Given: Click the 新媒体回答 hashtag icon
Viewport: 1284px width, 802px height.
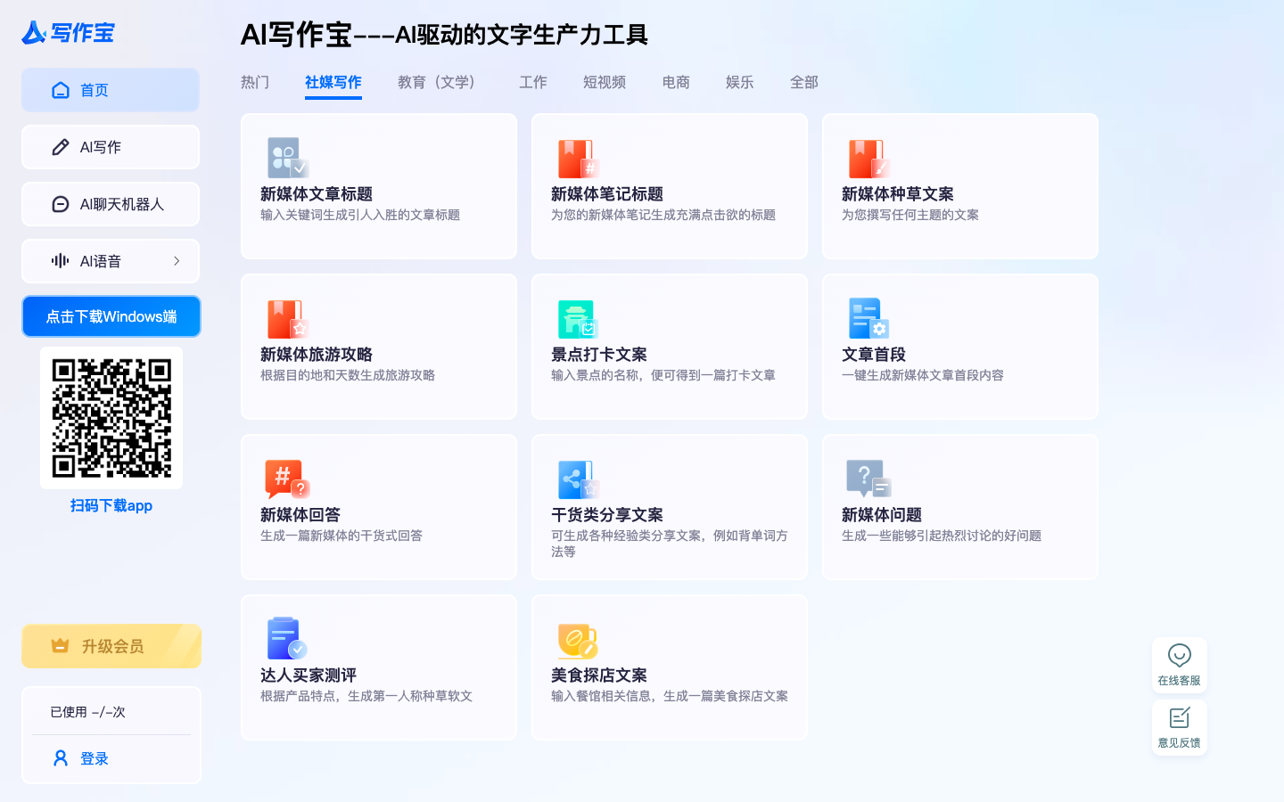Looking at the screenshot, I should 288,479.
